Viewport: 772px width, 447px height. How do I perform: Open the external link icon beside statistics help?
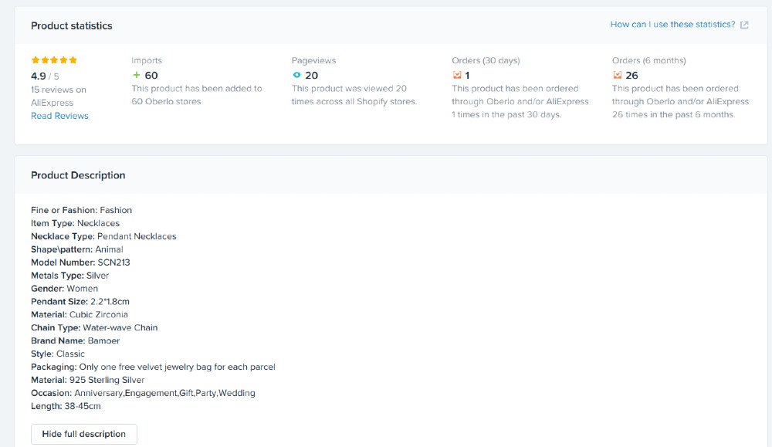743,24
